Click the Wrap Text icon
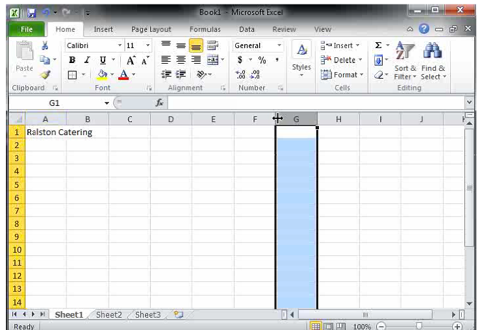480x330 pixels. [x=212, y=45]
